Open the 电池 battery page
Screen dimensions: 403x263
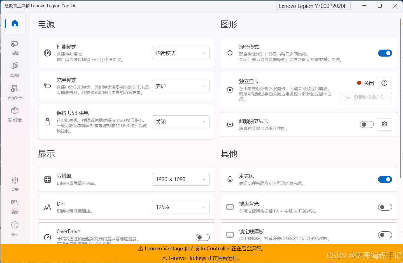[x=15, y=48]
